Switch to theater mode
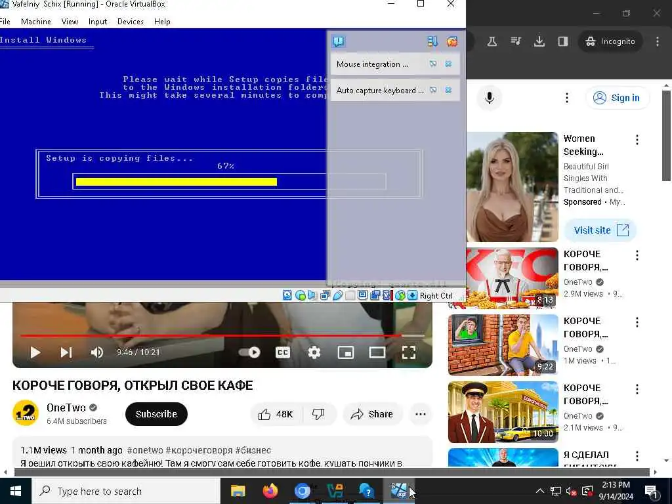Screen dimensions: 672x504 pos(377,352)
